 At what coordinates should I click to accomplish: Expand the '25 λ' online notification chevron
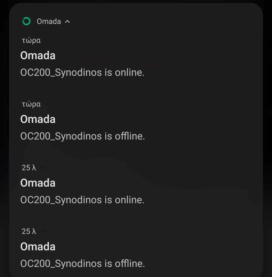point(43,168)
